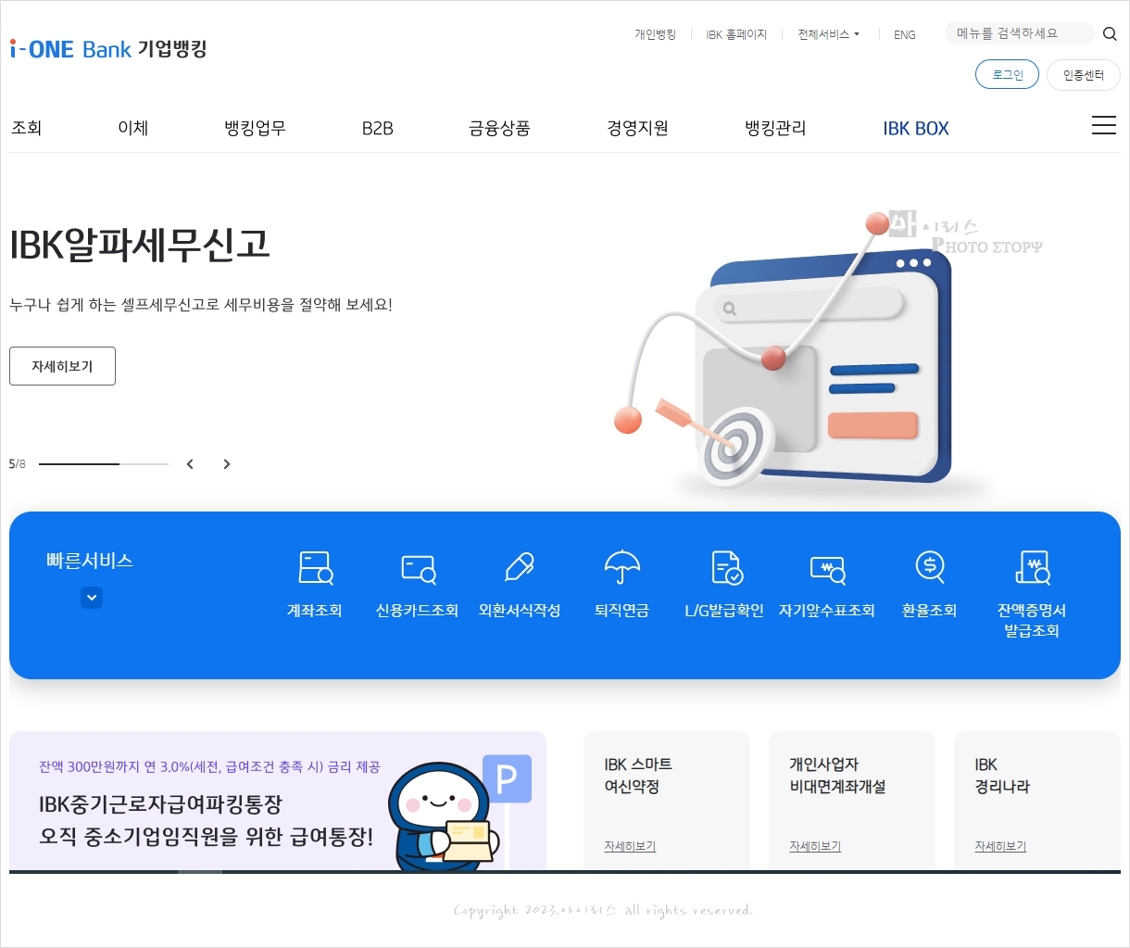This screenshot has height=948, width=1130.
Task: Open the 조회 menu
Action: (x=26, y=128)
